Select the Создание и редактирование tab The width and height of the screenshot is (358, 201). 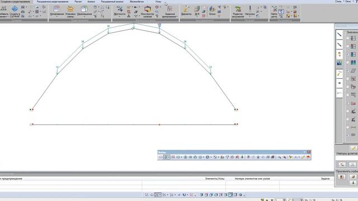[x=15, y=2]
